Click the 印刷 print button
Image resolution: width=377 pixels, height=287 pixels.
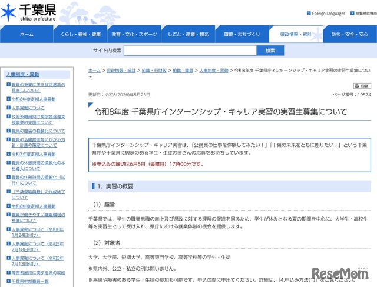[362, 86]
